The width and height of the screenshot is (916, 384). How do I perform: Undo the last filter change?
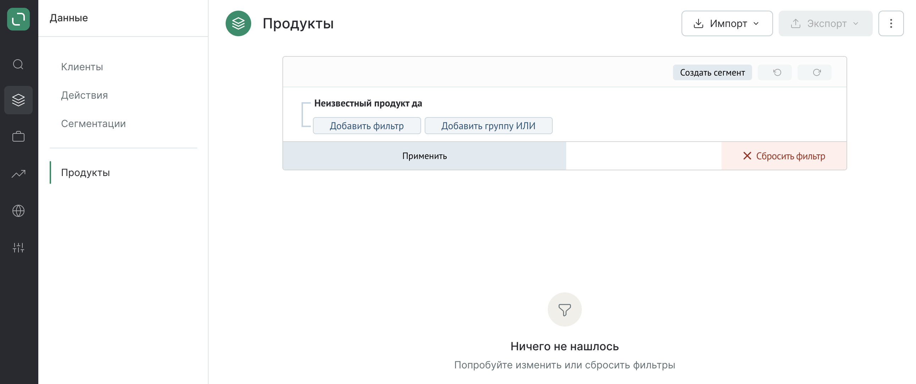click(x=774, y=73)
